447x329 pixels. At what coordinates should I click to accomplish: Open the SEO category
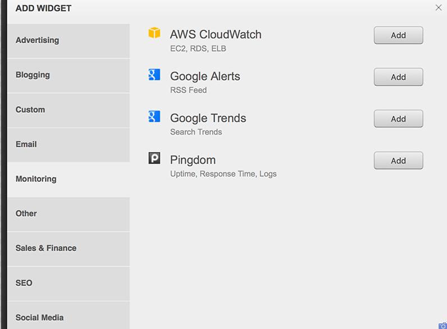69,284
